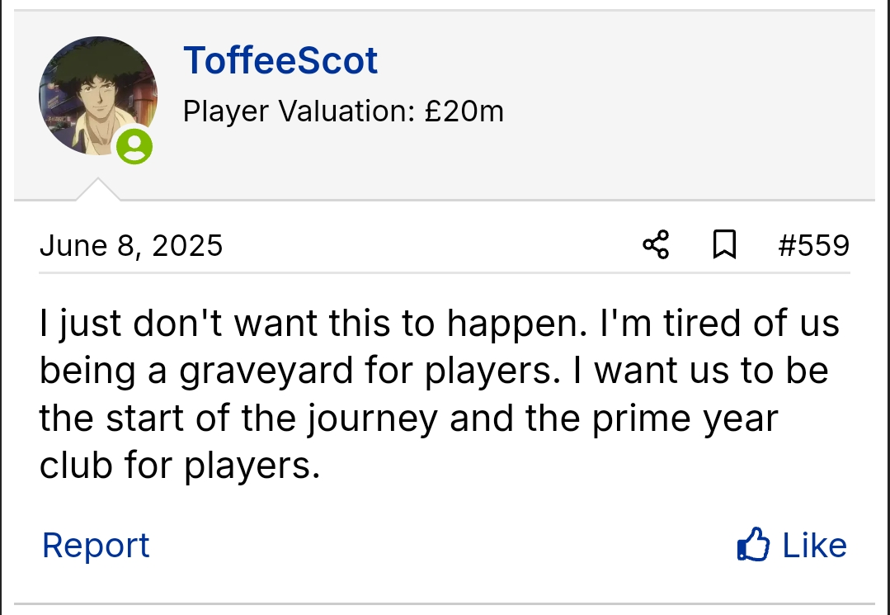Click the share post icon
The width and height of the screenshot is (890, 615).
click(656, 245)
